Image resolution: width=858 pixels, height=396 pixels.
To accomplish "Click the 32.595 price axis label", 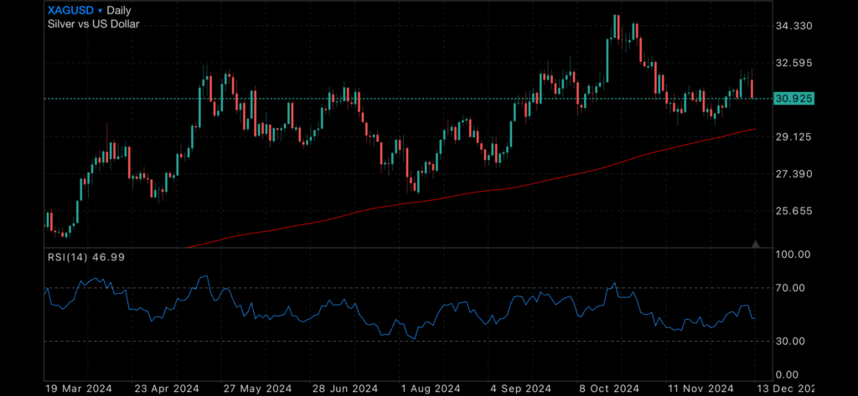I will click(x=794, y=63).
